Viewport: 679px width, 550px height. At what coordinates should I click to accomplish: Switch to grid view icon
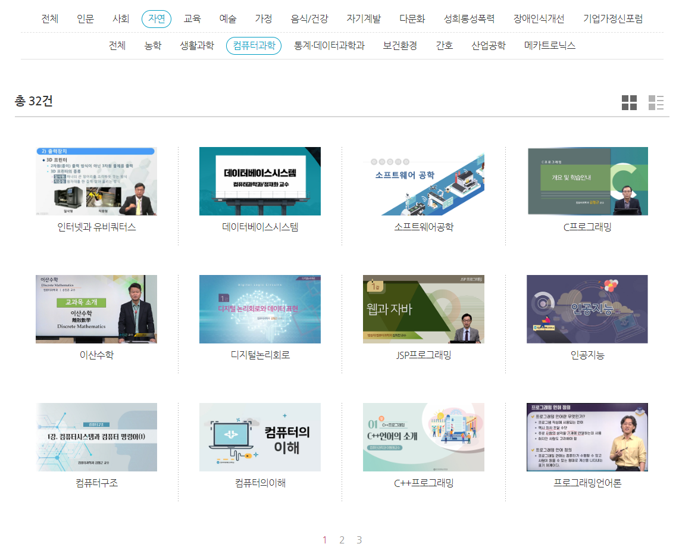[629, 102]
